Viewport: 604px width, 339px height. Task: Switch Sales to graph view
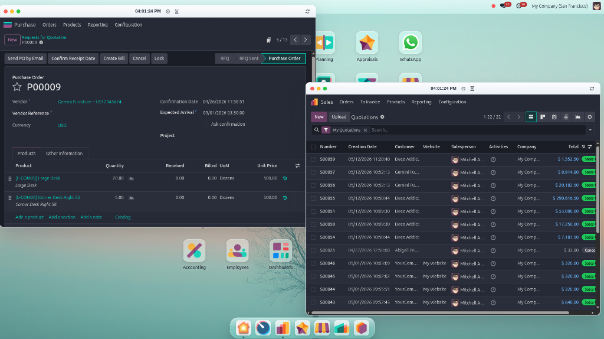point(578,117)
